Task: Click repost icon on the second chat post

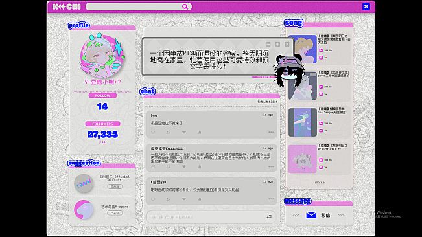Action: [x=169, y=167]
